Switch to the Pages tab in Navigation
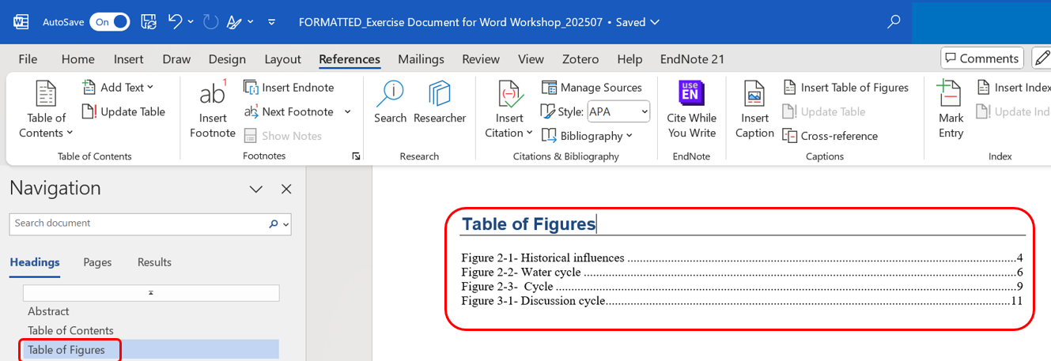The height and width of the screenshot is (361, 1051). [x=97, y=262]
